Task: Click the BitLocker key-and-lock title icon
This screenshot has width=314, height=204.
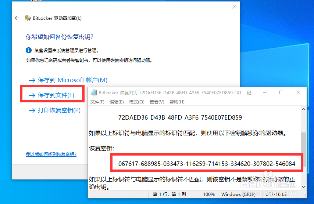Action: pyautogui.click(x=28, y=18)
